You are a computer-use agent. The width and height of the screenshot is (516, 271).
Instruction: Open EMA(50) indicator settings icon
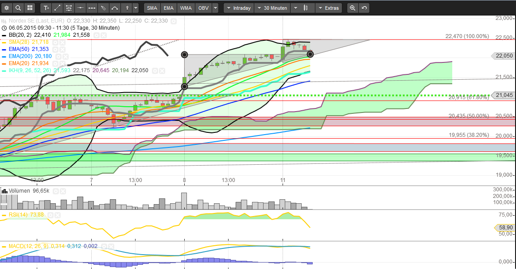pyautogui.click(x=56, y=50)
